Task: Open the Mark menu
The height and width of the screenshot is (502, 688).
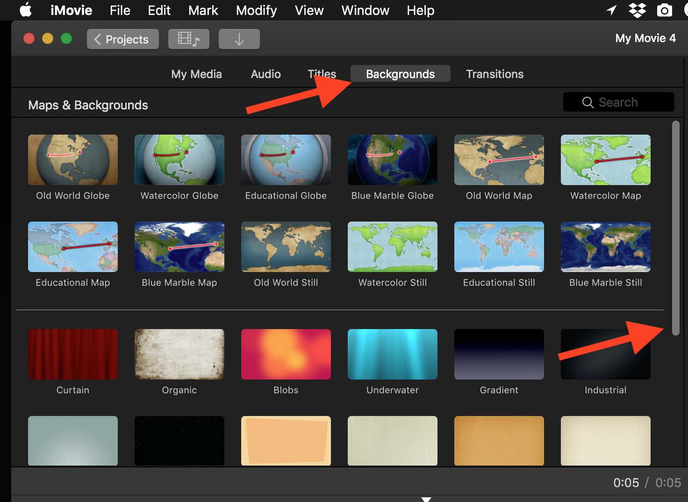Action: [x=203, y=10]
